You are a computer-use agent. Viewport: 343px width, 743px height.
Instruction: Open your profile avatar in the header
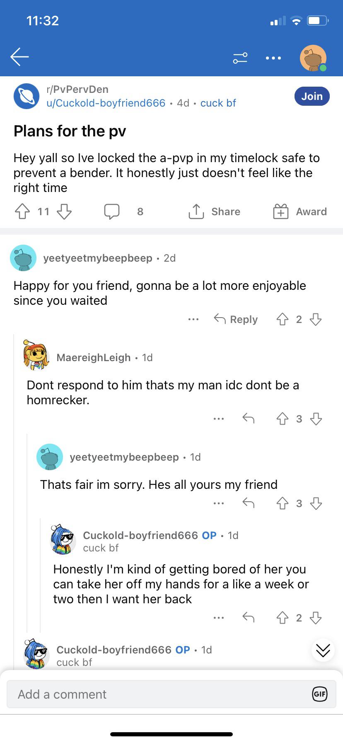(x=313, y=58)
